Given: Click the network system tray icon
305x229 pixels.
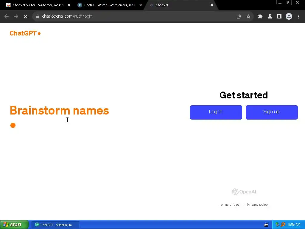Looking at the screenshot, I should pyautogui.click(x=277, y=225).
